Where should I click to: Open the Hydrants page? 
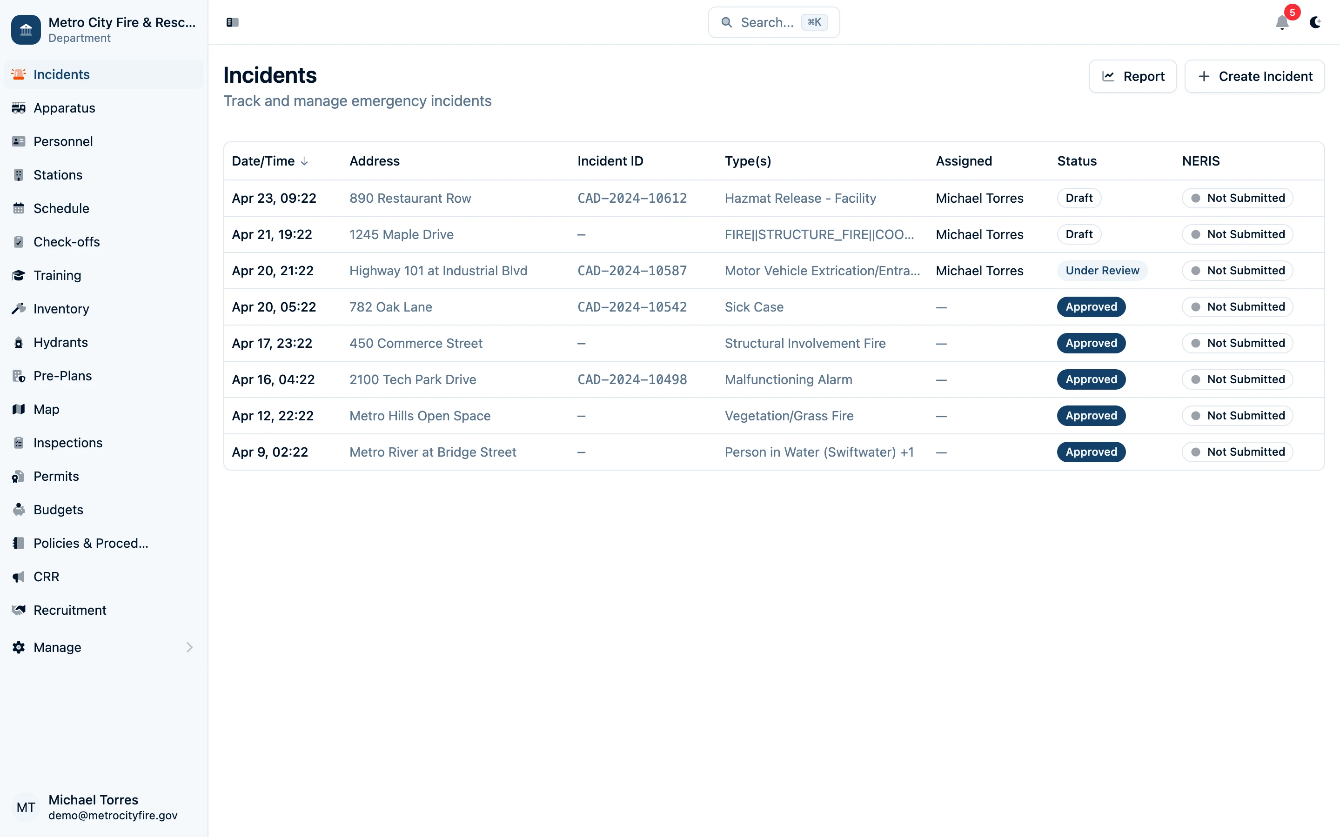click(x=61, y=342)
